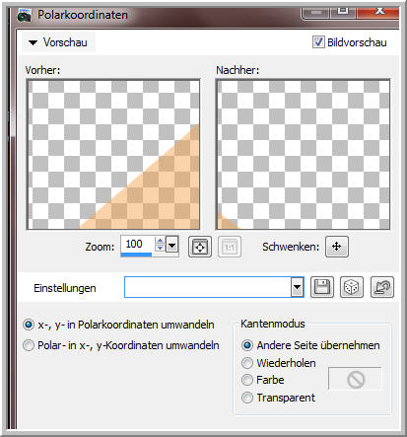Screen dimensions: 407x437
Task: Select x-, y- in Polarkoordinaten umwandeln
Action: point(29,325)
